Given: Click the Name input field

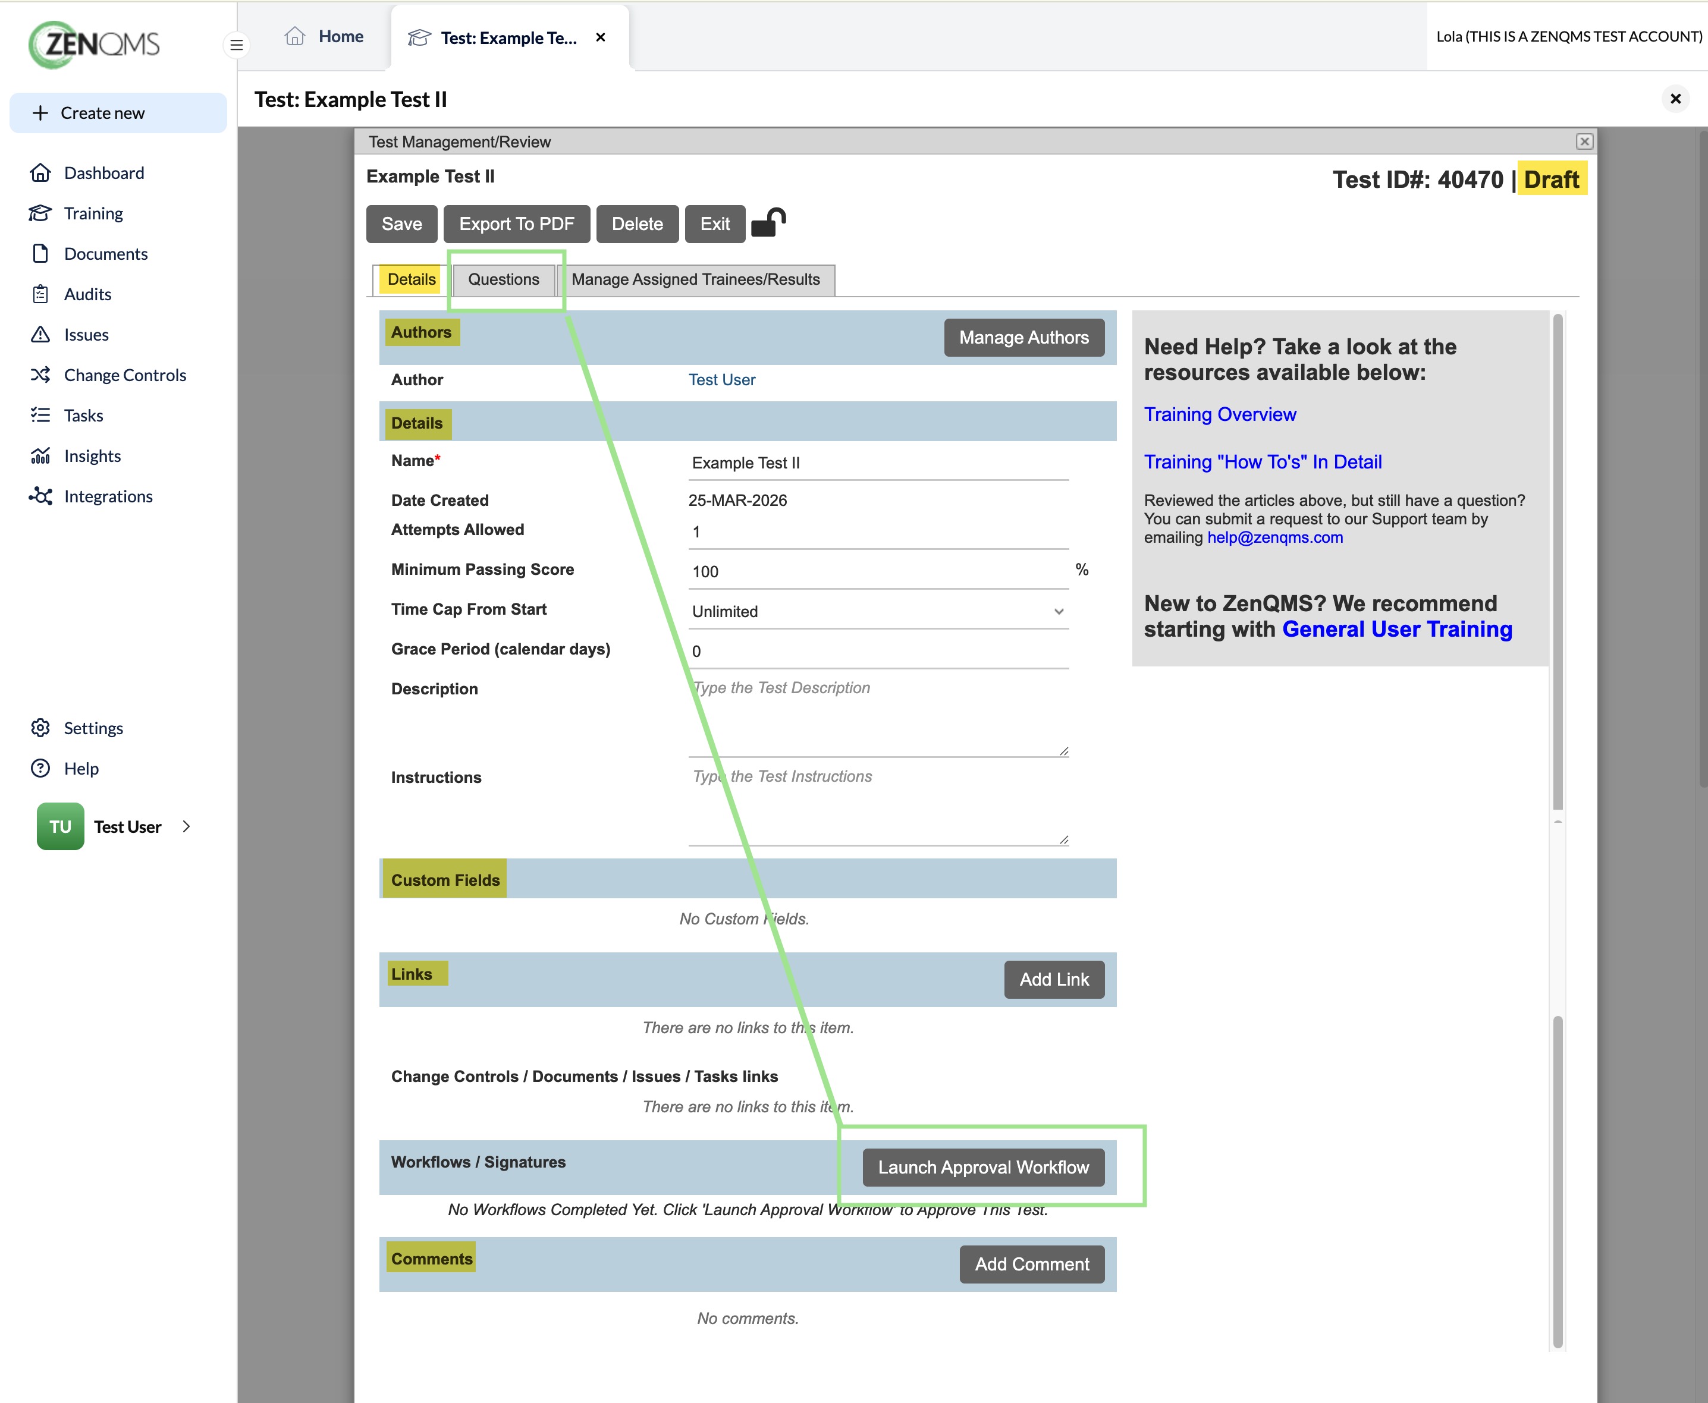Looking at the screenshot, I should (x=878, y=463).
